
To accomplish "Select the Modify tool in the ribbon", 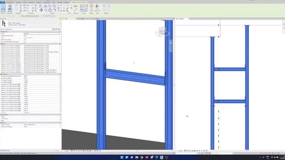I will (3, 8).
